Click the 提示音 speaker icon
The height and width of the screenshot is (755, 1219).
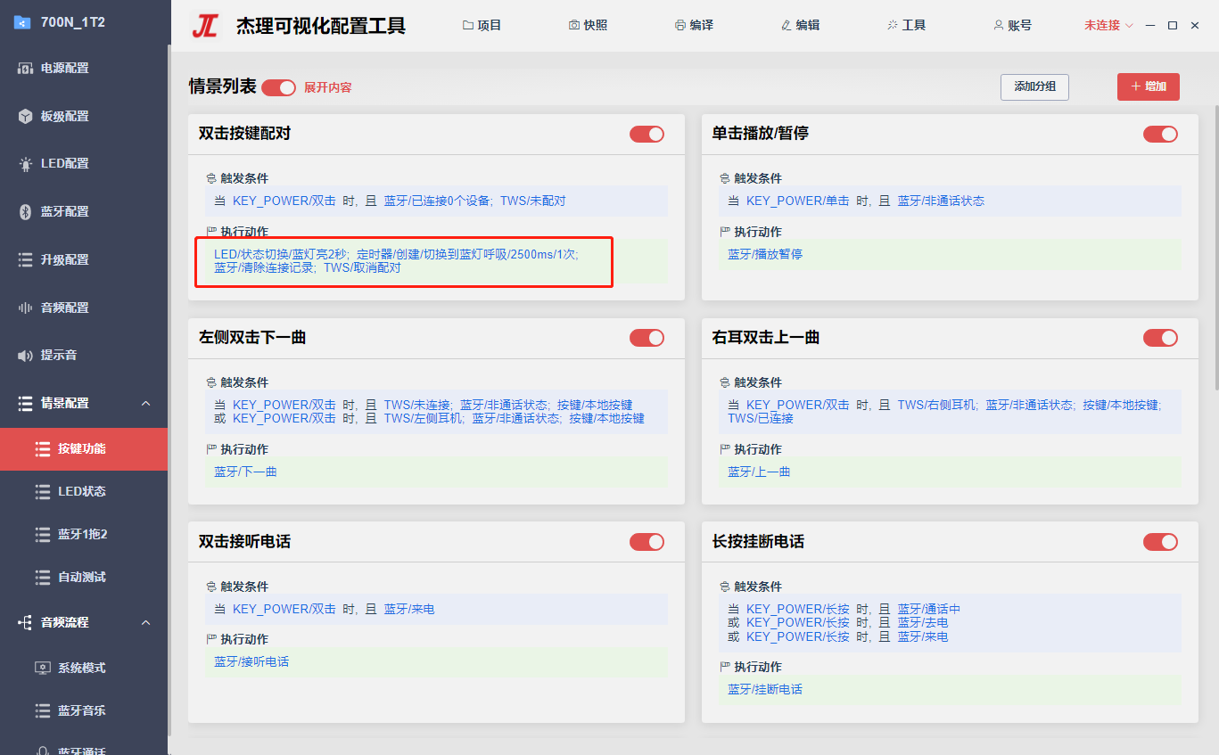(x=26, y=356)
